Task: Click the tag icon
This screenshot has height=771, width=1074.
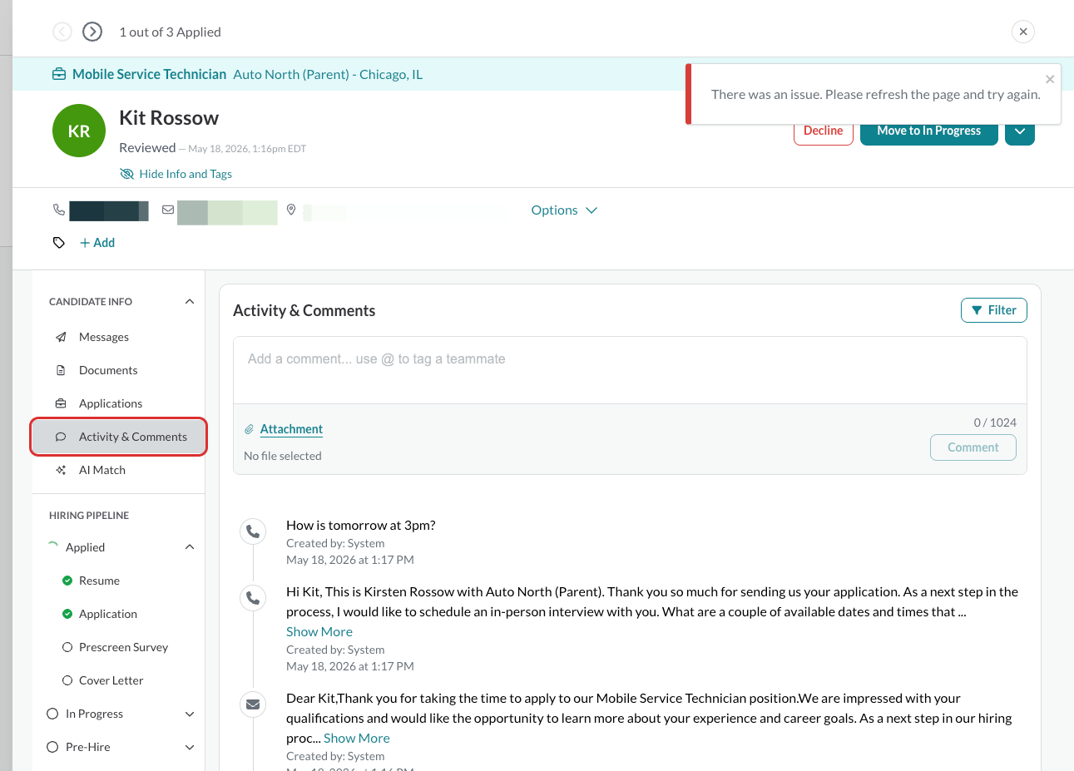Action: pyautogui.click(x=59, y=243)
